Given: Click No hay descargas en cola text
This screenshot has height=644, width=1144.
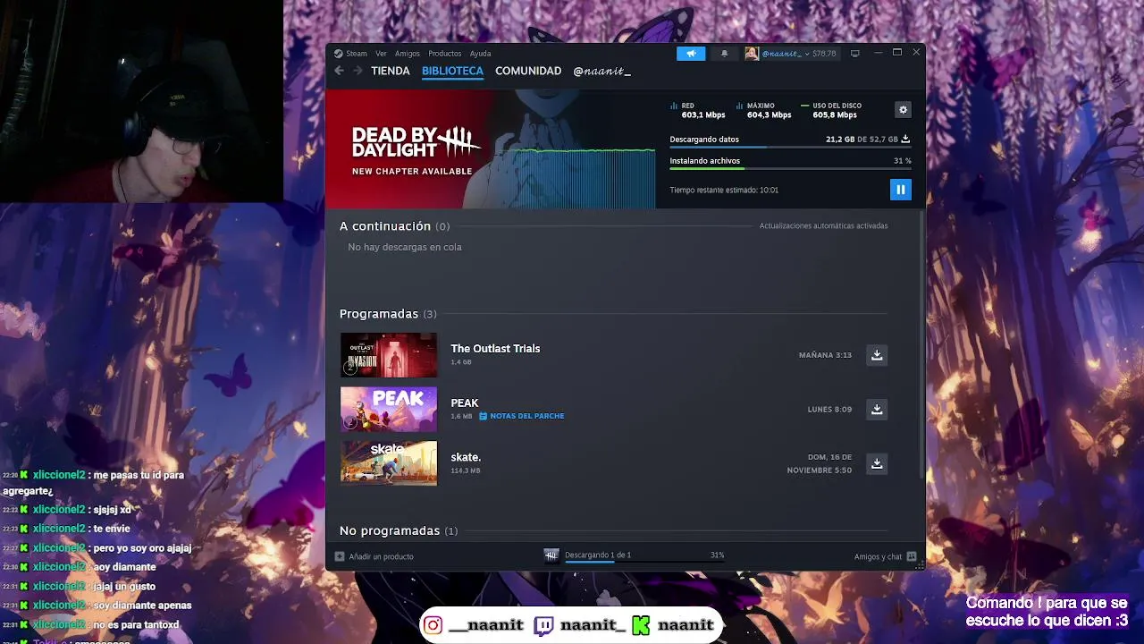Looking at the screenshot, I should tap(405, 247).
